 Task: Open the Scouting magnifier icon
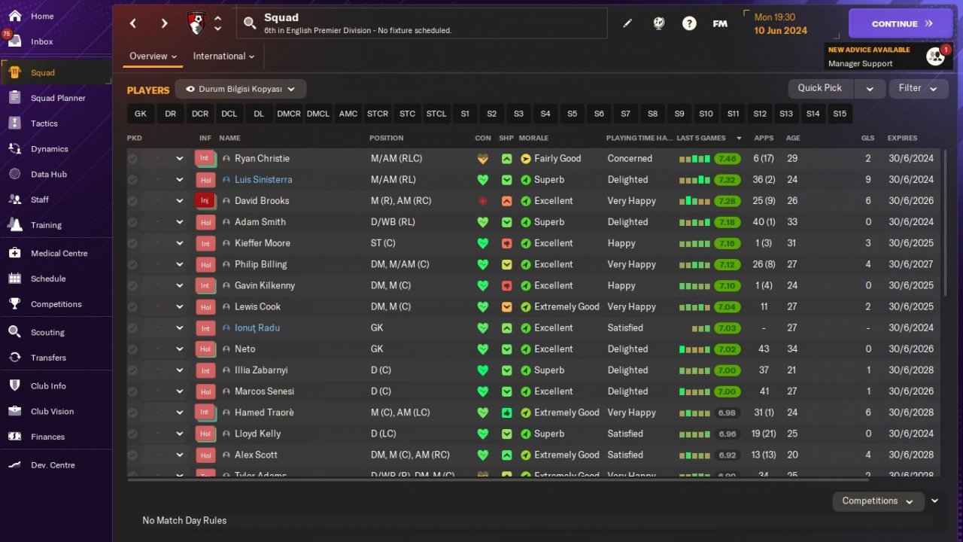(14, 332)
